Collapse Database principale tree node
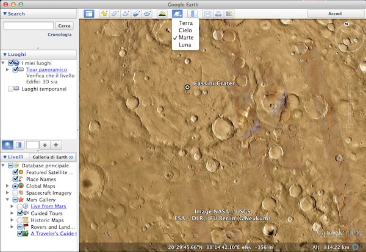The height and width of the screenshot is (252, 366). [3, 166]
